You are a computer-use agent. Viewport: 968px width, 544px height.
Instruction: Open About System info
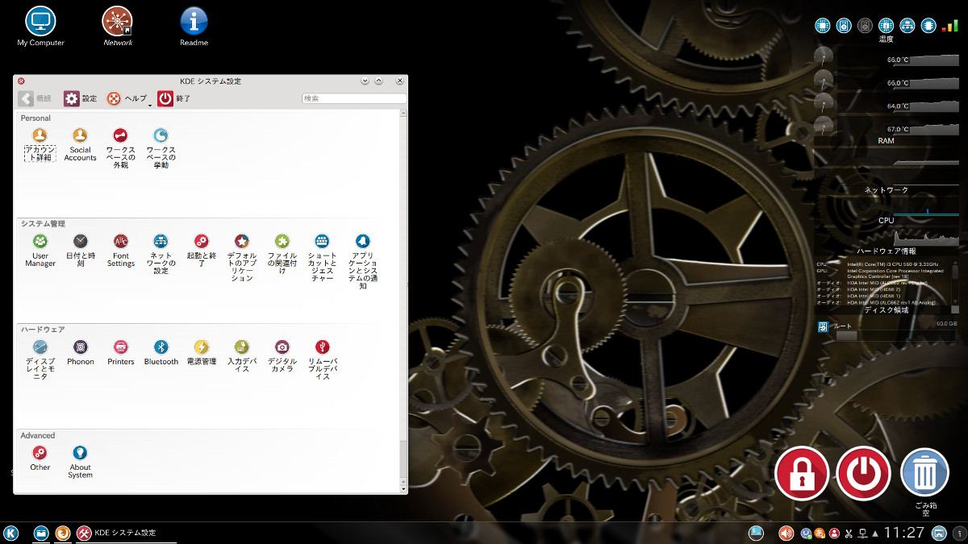tap(80, 463)
